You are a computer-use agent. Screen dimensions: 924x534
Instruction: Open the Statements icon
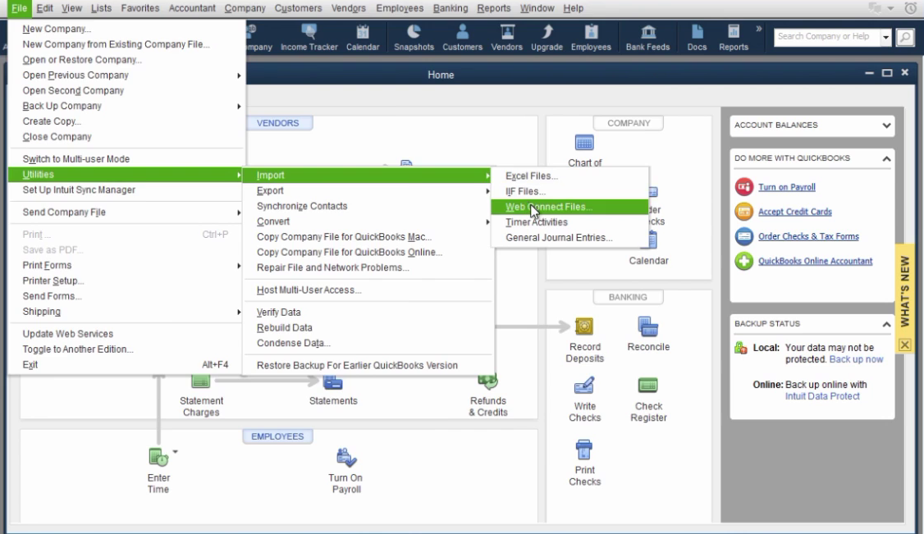coord(333,383)
